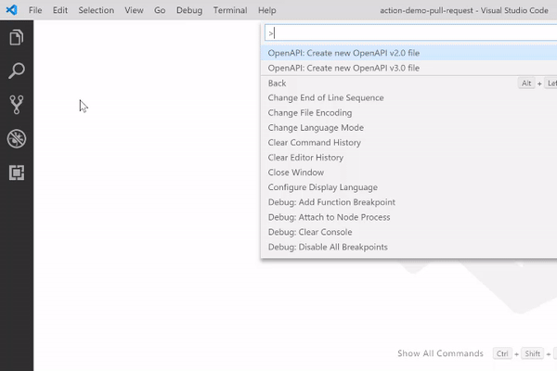The image size is (557, 371).
Task: Open the Selection menu
Action: (97, 10)
